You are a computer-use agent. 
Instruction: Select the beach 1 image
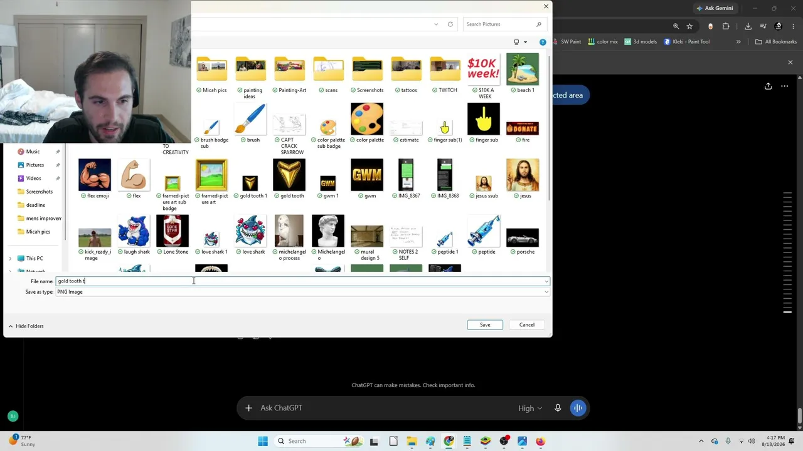coord(523,69)
